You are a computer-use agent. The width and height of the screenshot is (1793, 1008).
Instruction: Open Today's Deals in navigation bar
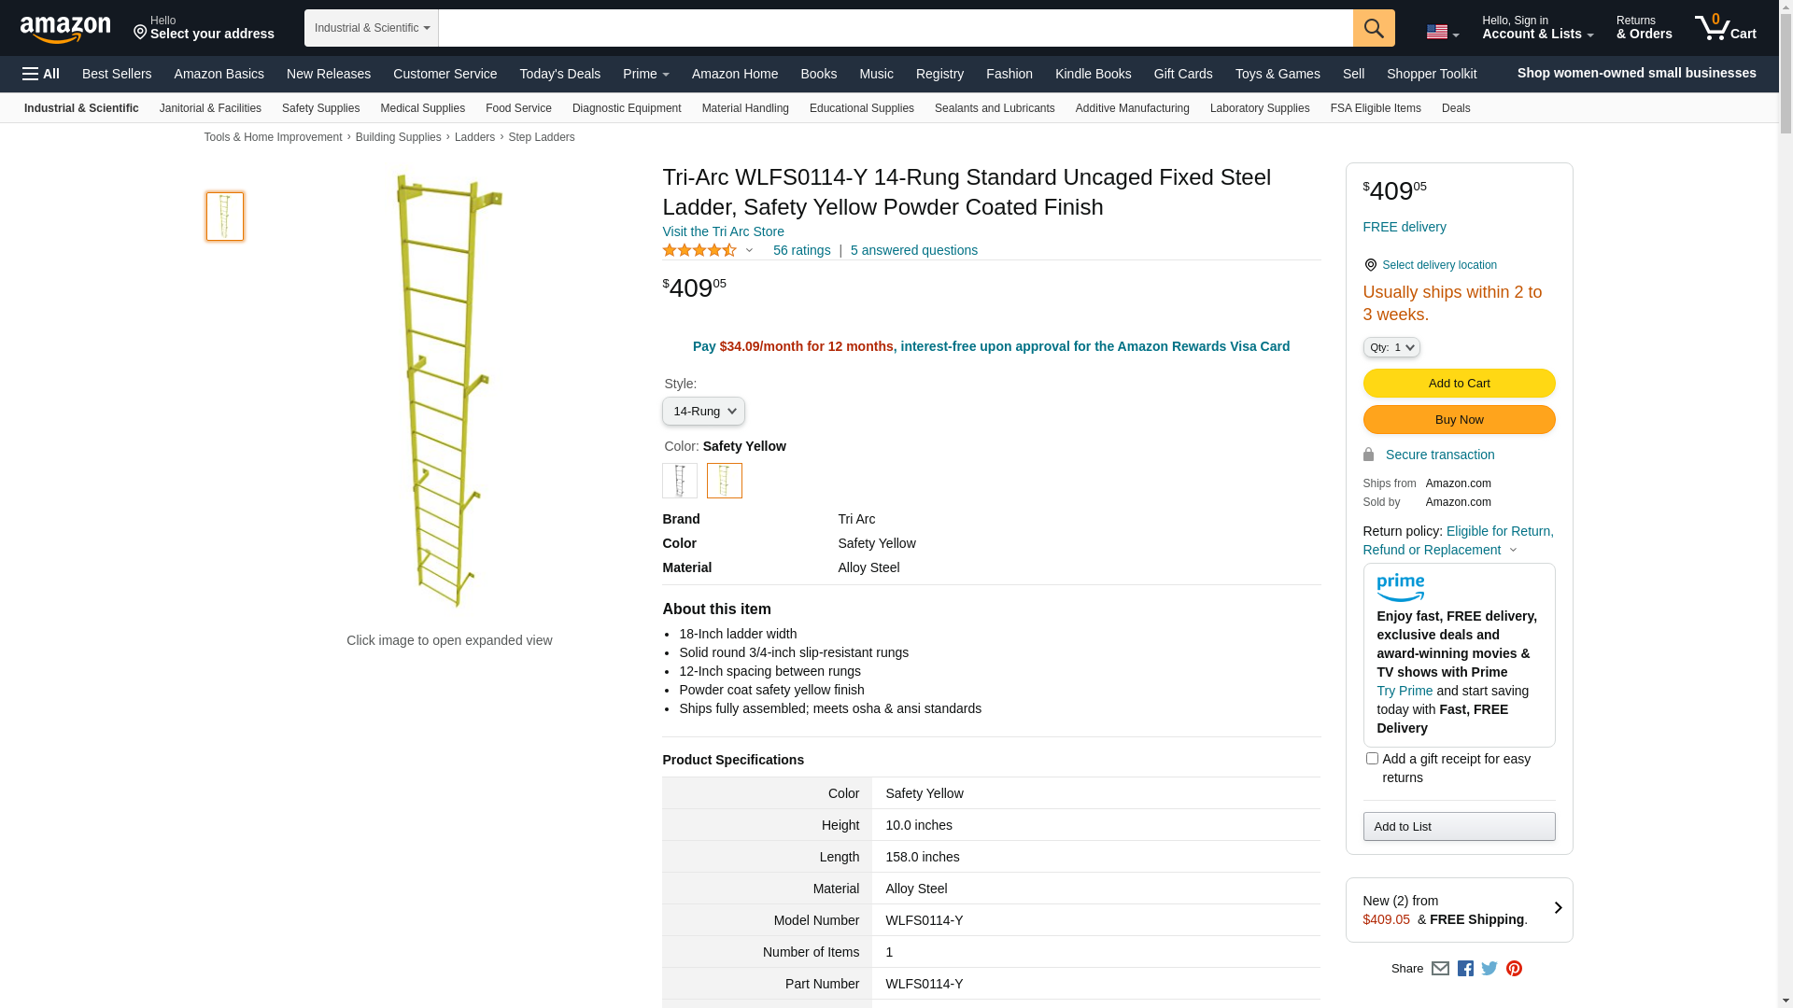(x=559, y=74)
